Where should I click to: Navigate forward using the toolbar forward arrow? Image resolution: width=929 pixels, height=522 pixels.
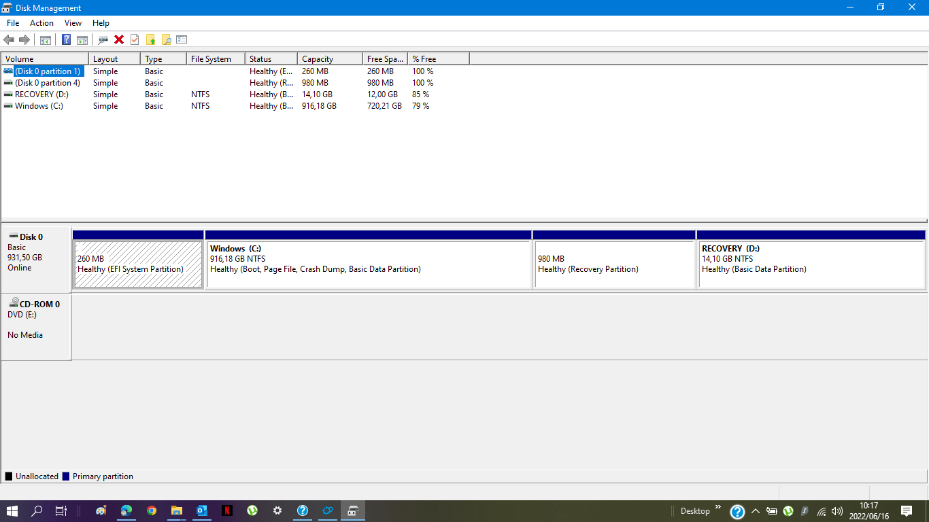tap(25, 39)
